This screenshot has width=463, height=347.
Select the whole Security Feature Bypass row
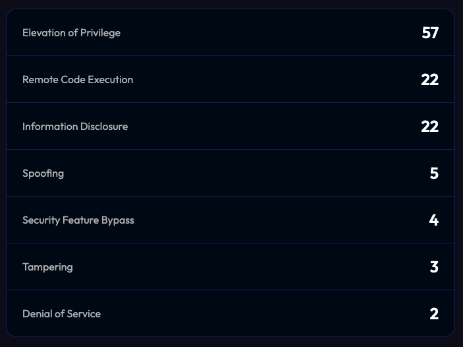pyautogui.click(x=231, y=220)
